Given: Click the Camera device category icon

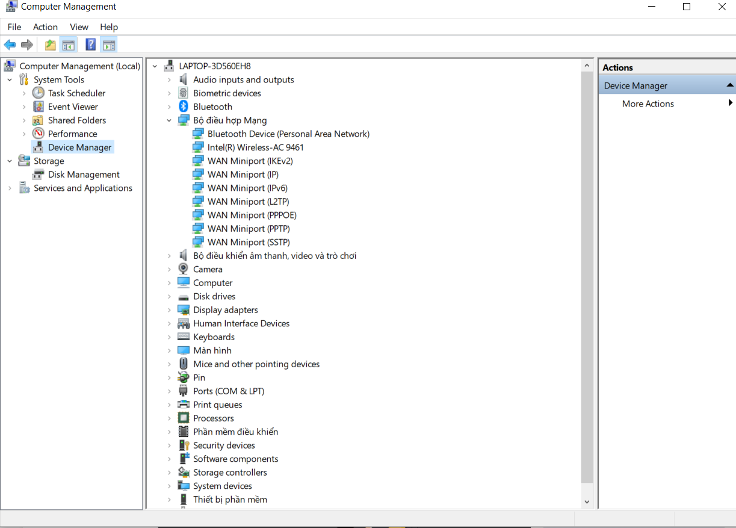Looking at the screenshot, I should [x=184, y=269].
